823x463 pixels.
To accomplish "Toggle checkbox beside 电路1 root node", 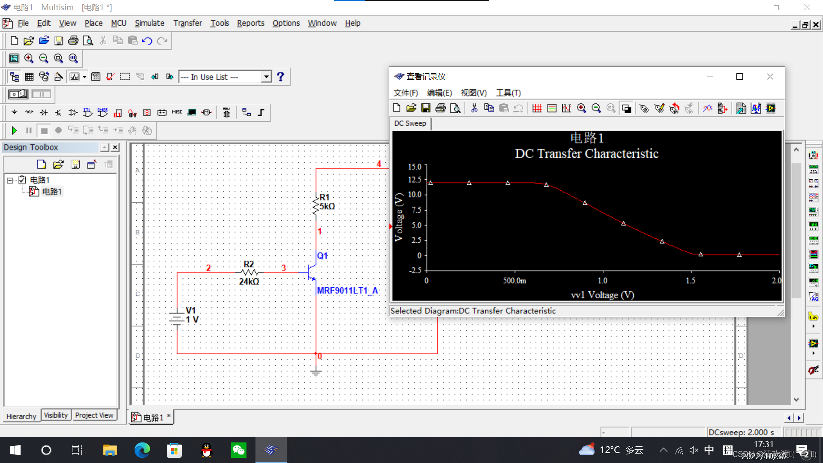I will pos(22,180).
